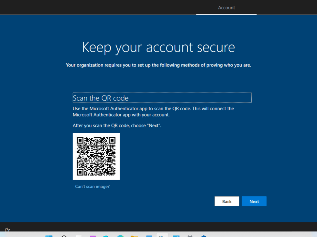Open the Start menu from the taskbar
This screenshot has width=317, height=237.
(x=49, y=236)
